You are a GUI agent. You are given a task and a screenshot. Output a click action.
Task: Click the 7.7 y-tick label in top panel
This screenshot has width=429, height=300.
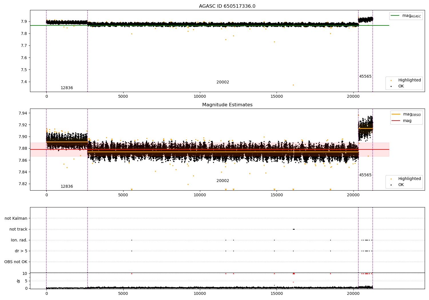click(x=24, y=45)
